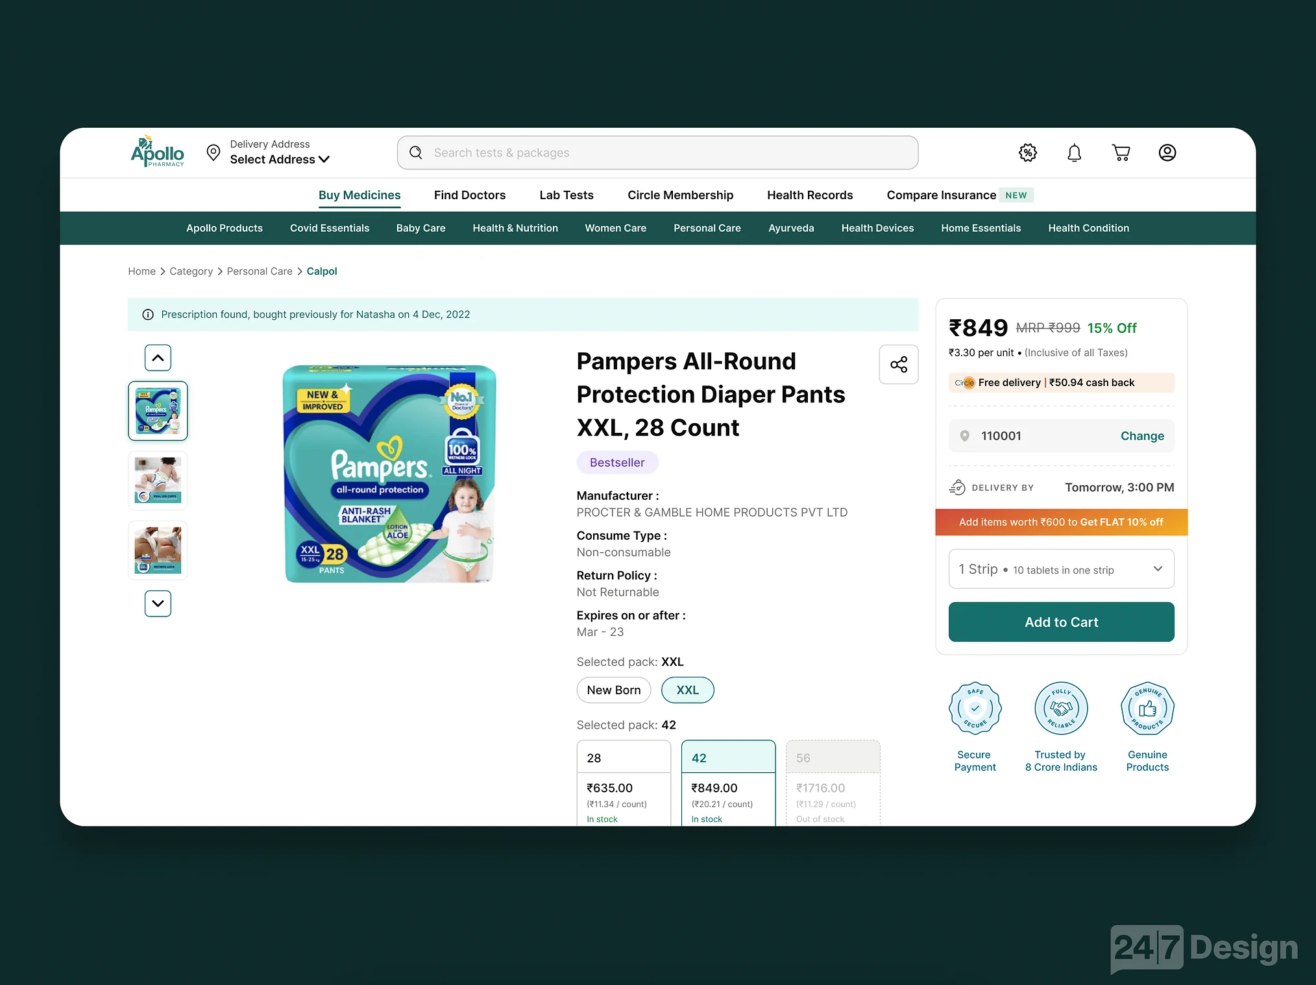Select the XXL pack size
The width and height of the screenshot is (1316, 985).
(688, 690)
